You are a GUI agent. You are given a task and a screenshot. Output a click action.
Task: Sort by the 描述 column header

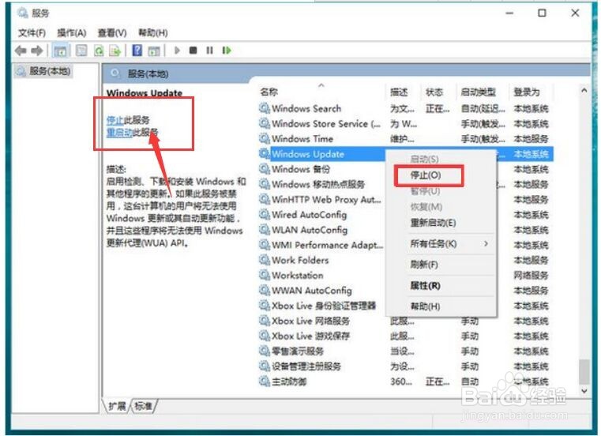399,92
